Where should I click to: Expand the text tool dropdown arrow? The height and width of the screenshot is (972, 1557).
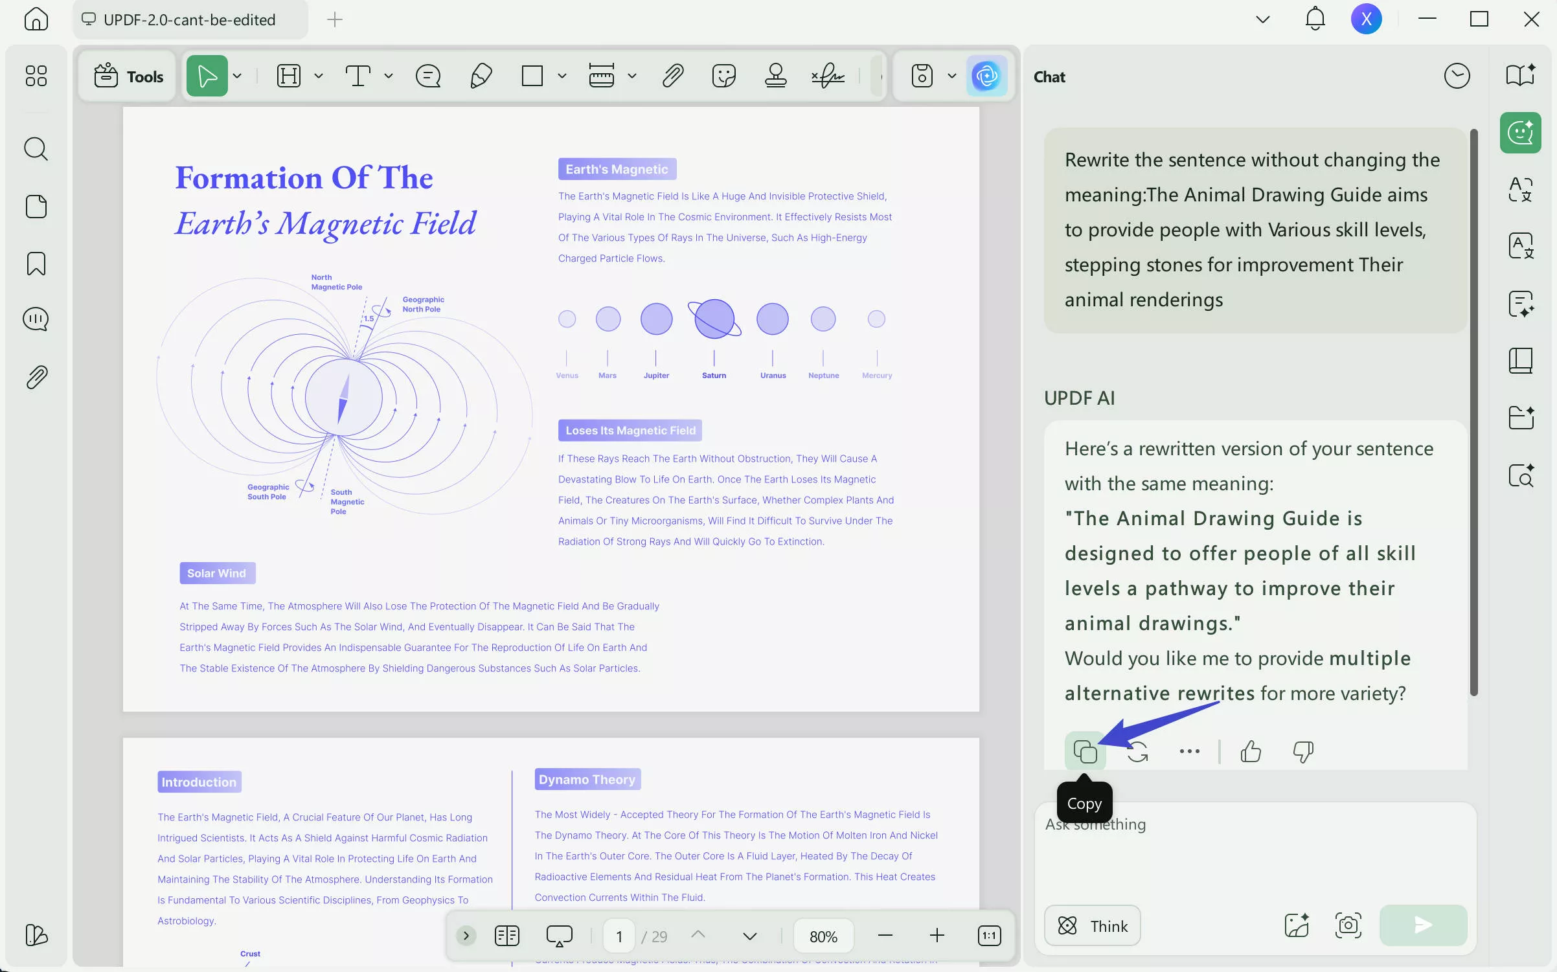[x=389, y=76]
